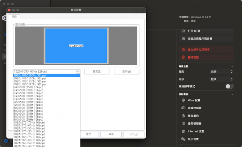Click the 重置(R) button
Screen dimensions: 242x147
[x=97, y=72]
